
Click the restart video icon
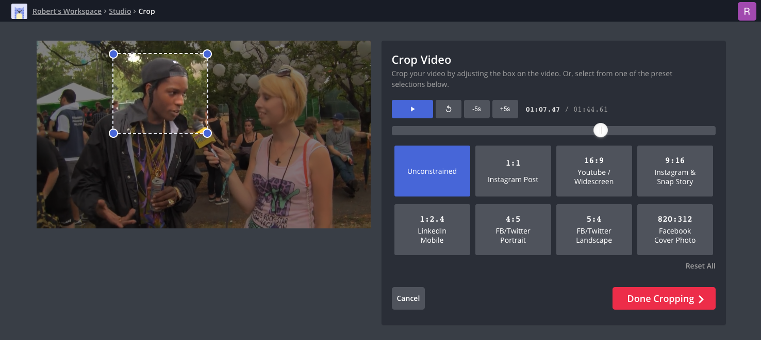tap(448, 109)
